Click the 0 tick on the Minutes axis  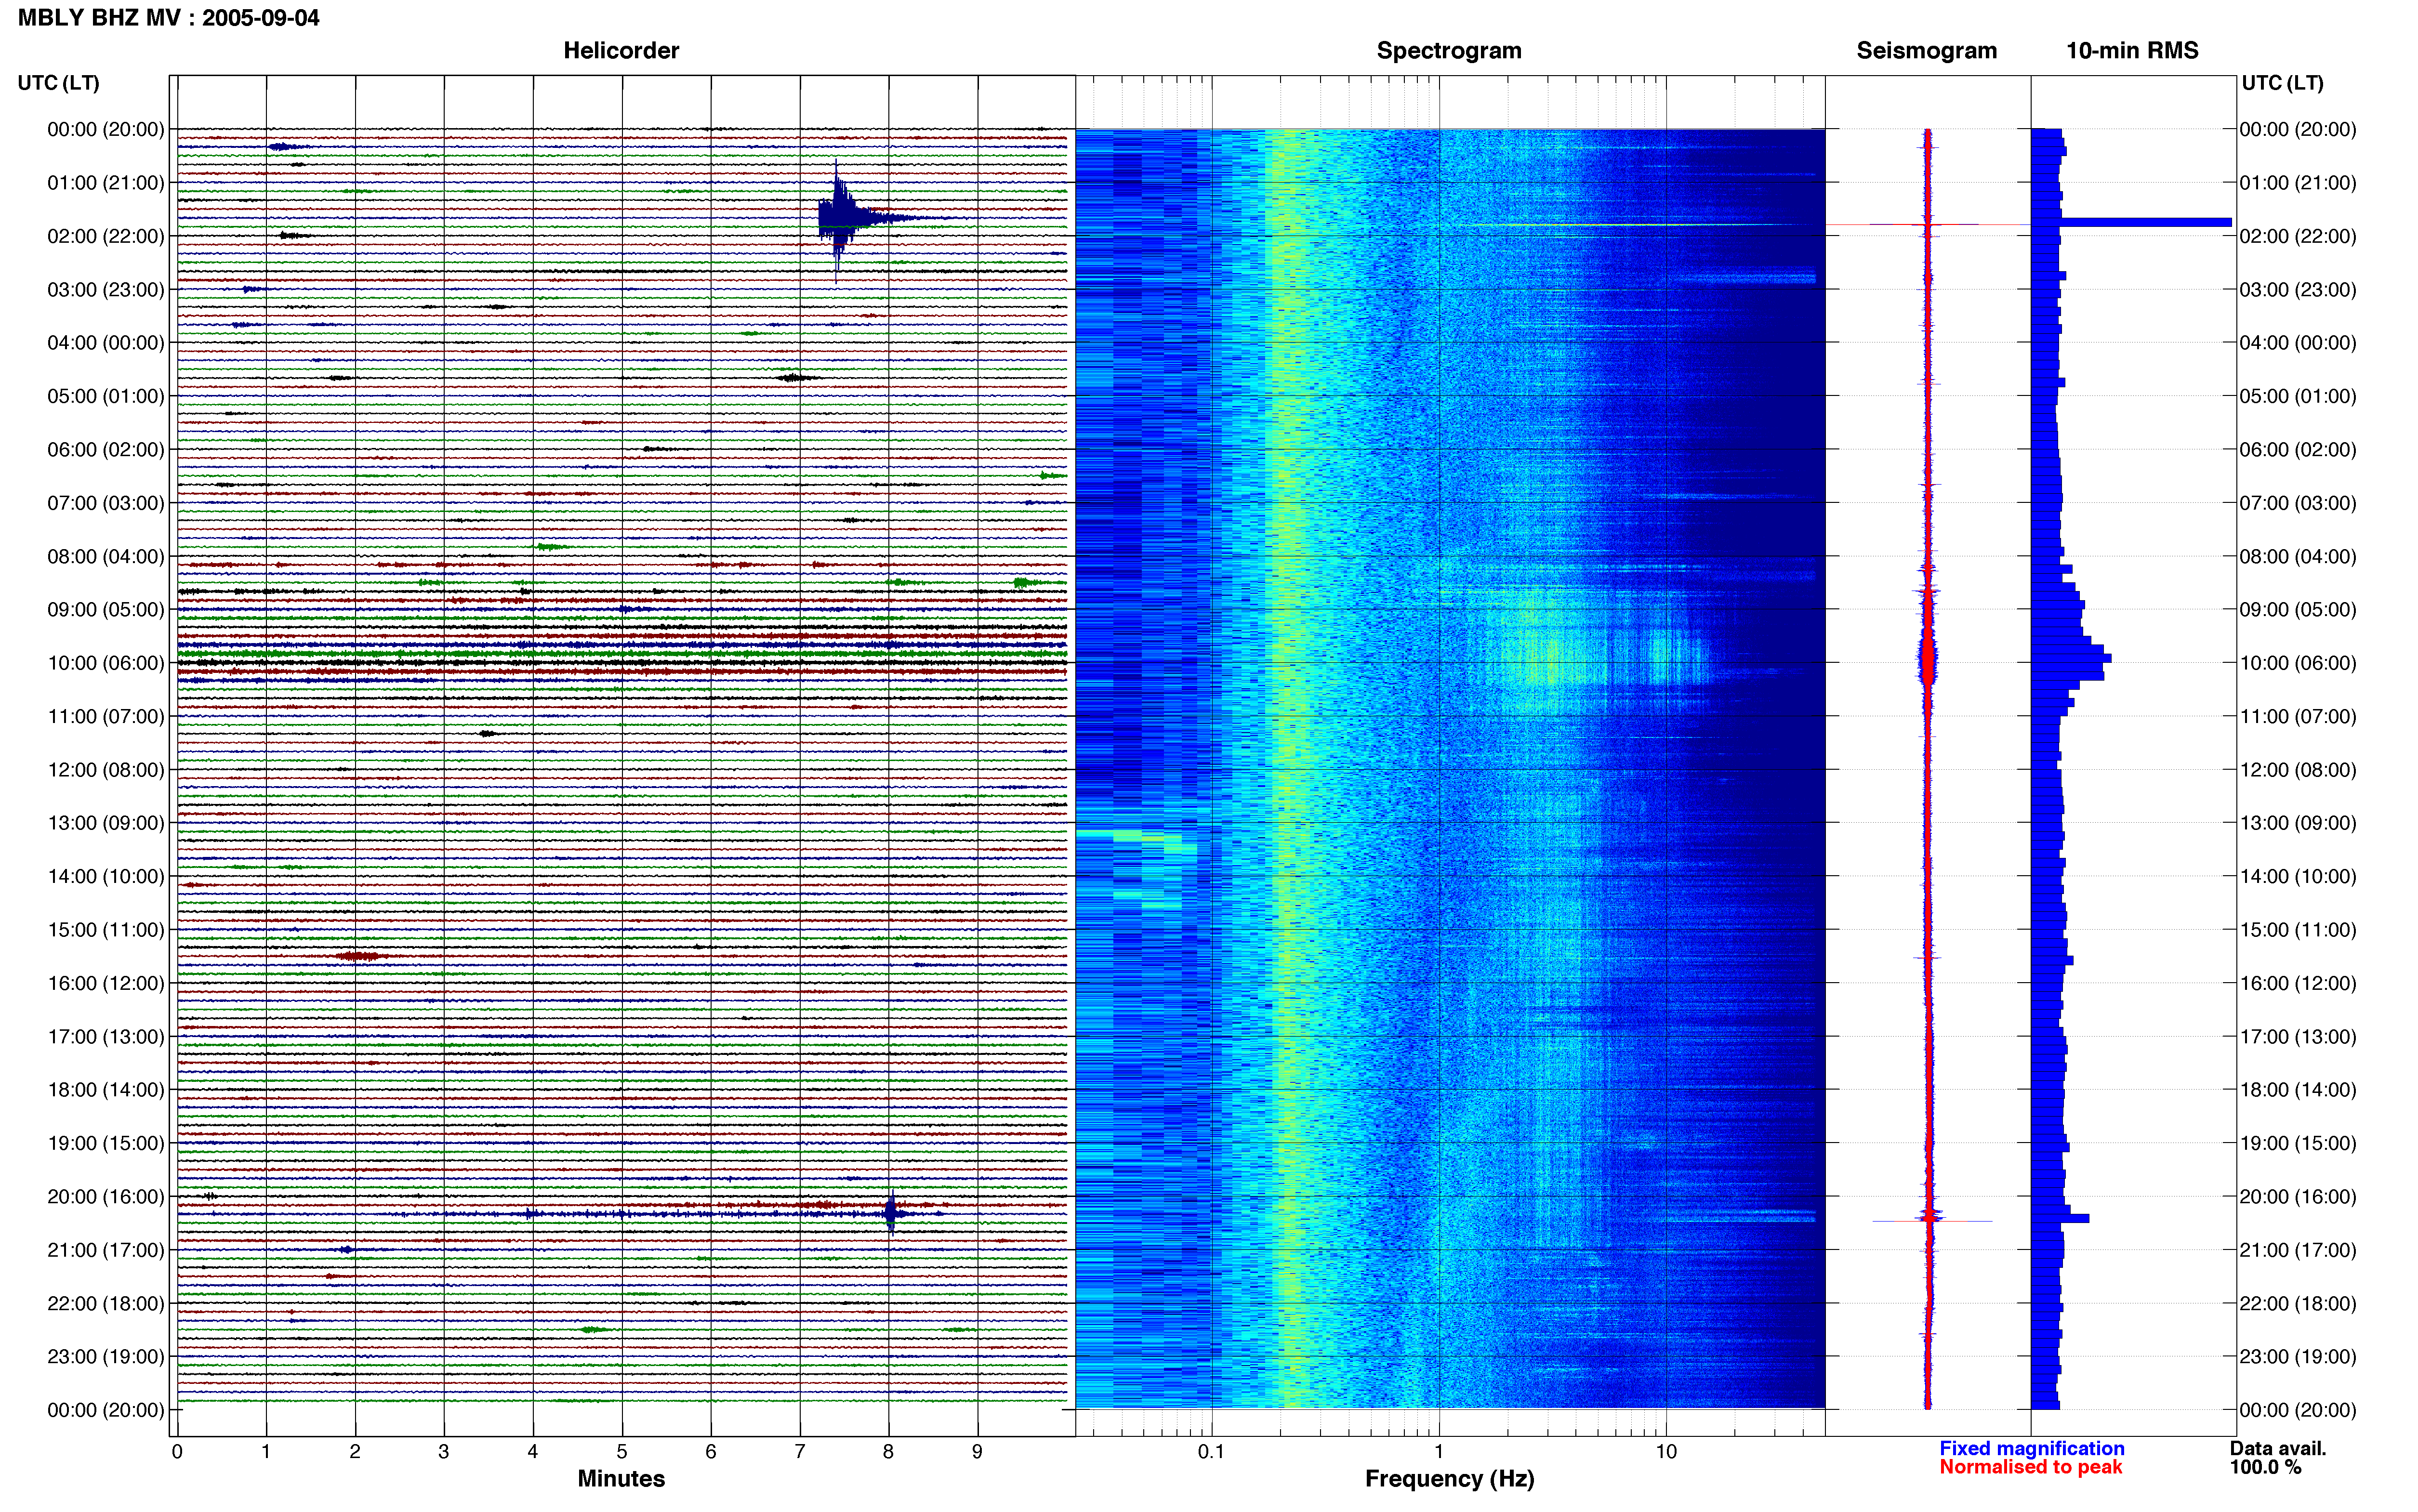coord(177,1452)
